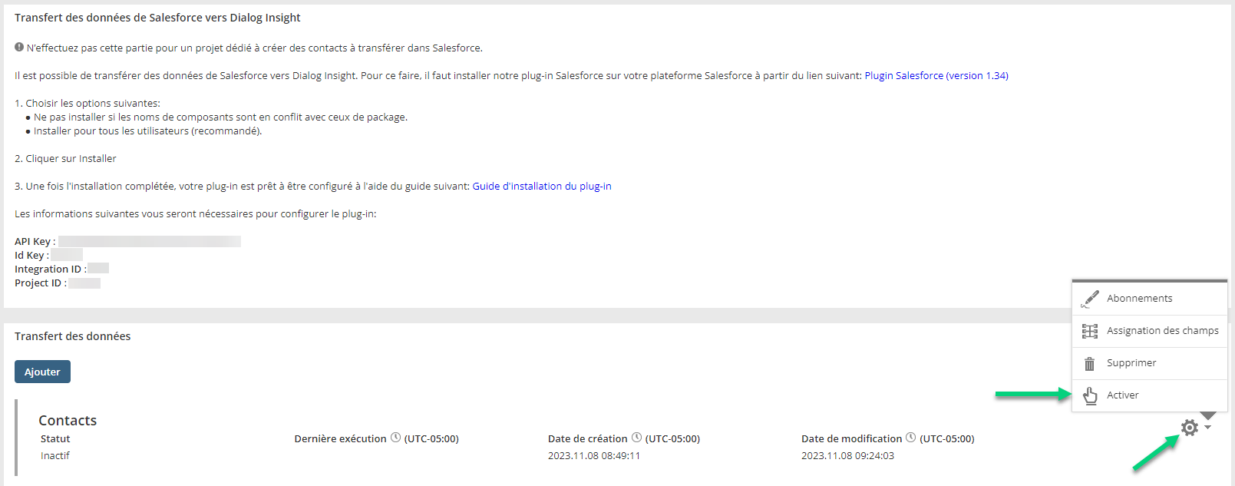The width and height of the screenshot is (1235, 486).
Task: Click the clock icon beside Dernière exécution
Action: click(396, 438)
